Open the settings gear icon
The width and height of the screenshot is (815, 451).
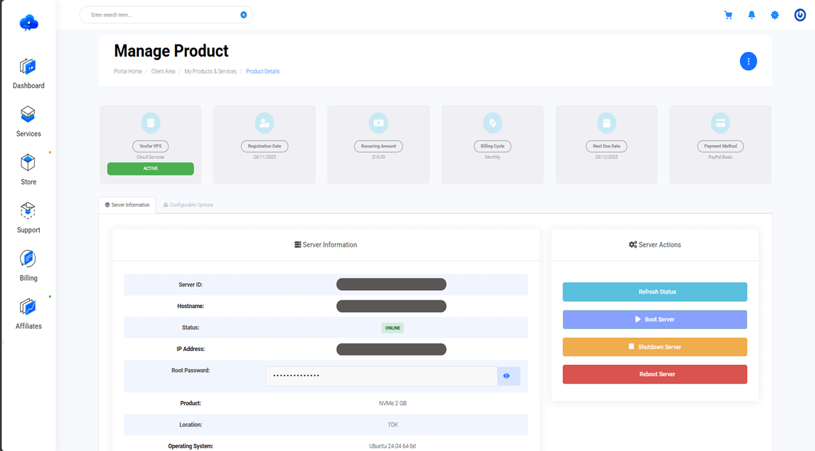pyautogui.click(x=774, y=15)
